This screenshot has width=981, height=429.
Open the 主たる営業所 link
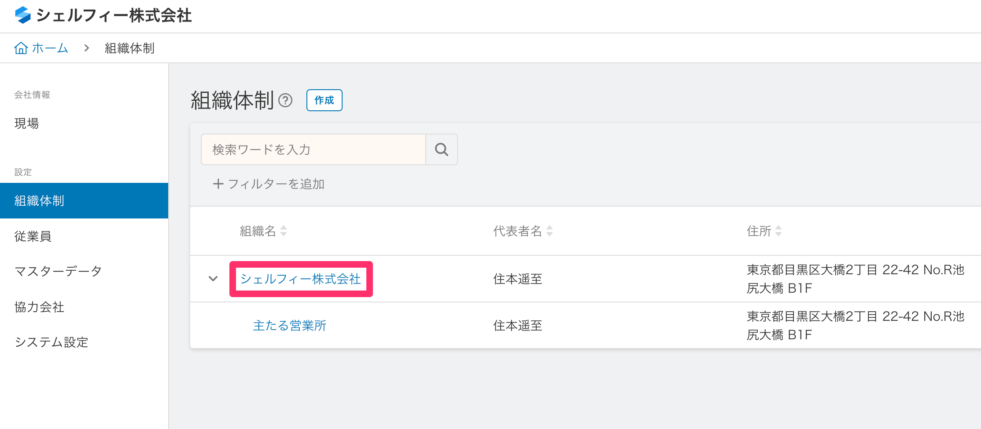click(290, 326)
